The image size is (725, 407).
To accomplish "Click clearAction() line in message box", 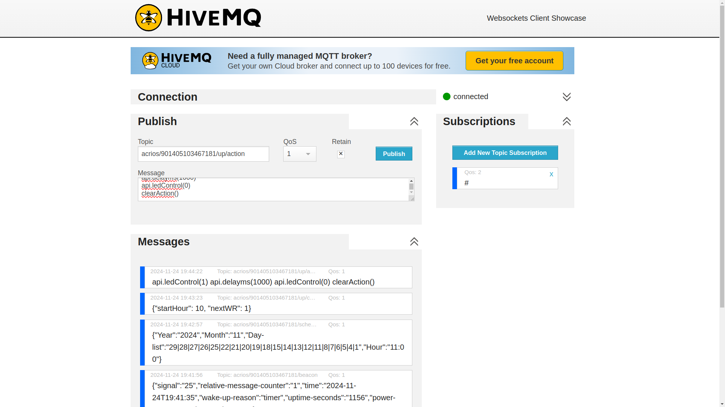I will pos(160,193).
